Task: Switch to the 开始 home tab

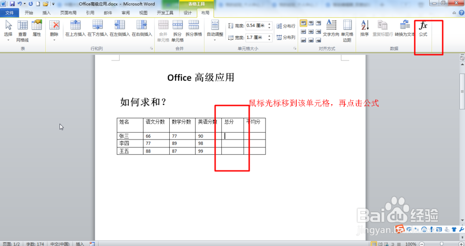Action: click(29, 13)
